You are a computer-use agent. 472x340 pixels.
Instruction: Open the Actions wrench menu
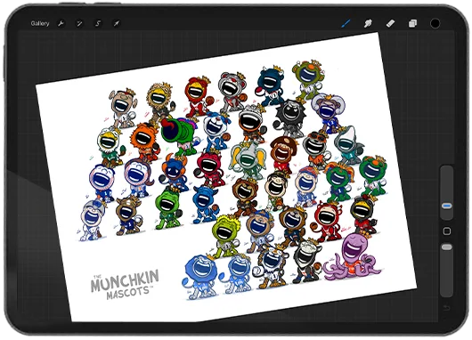coord(61,23)
